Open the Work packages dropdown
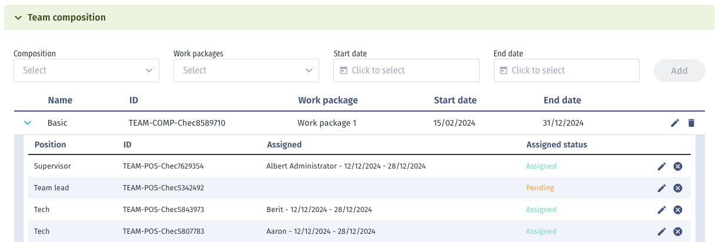This screenshot has width=719, height=242. coord(246,70)
